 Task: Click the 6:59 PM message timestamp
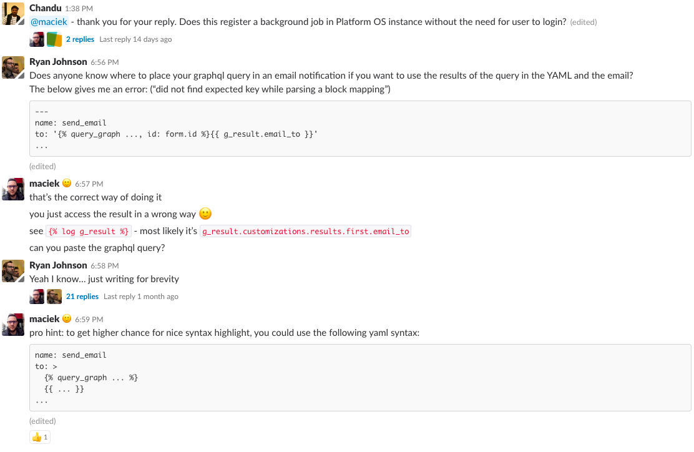[89, 319]
